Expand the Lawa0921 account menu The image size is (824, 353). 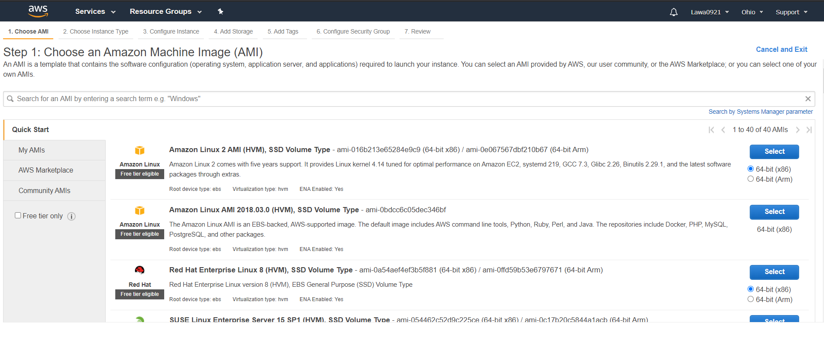point(710,12)
